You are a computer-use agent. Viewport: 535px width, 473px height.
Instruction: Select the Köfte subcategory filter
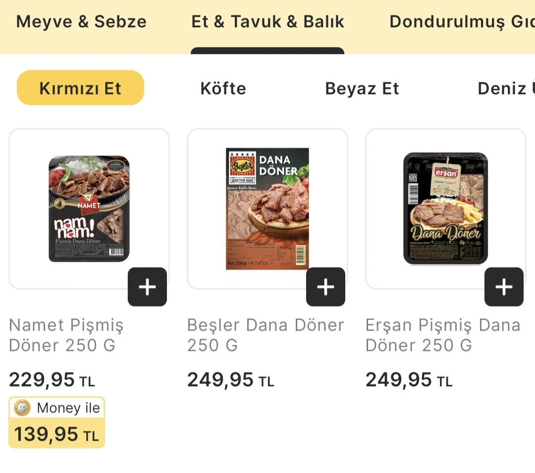click(x=223, y=88)
